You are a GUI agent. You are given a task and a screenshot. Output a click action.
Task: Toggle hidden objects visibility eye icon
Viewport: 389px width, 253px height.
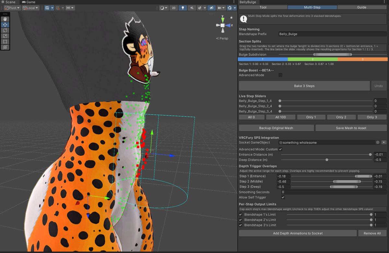[211, 8]
